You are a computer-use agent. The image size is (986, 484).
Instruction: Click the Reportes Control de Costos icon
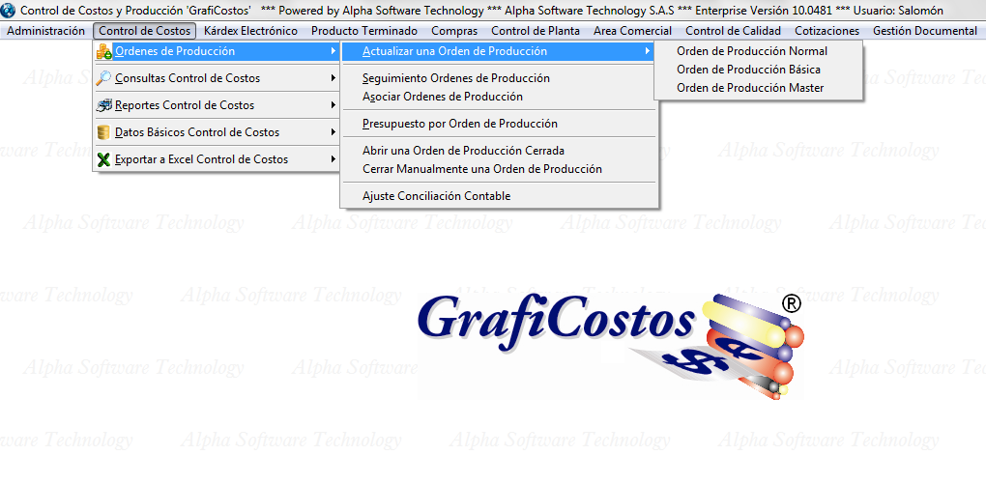coord(103,105)
